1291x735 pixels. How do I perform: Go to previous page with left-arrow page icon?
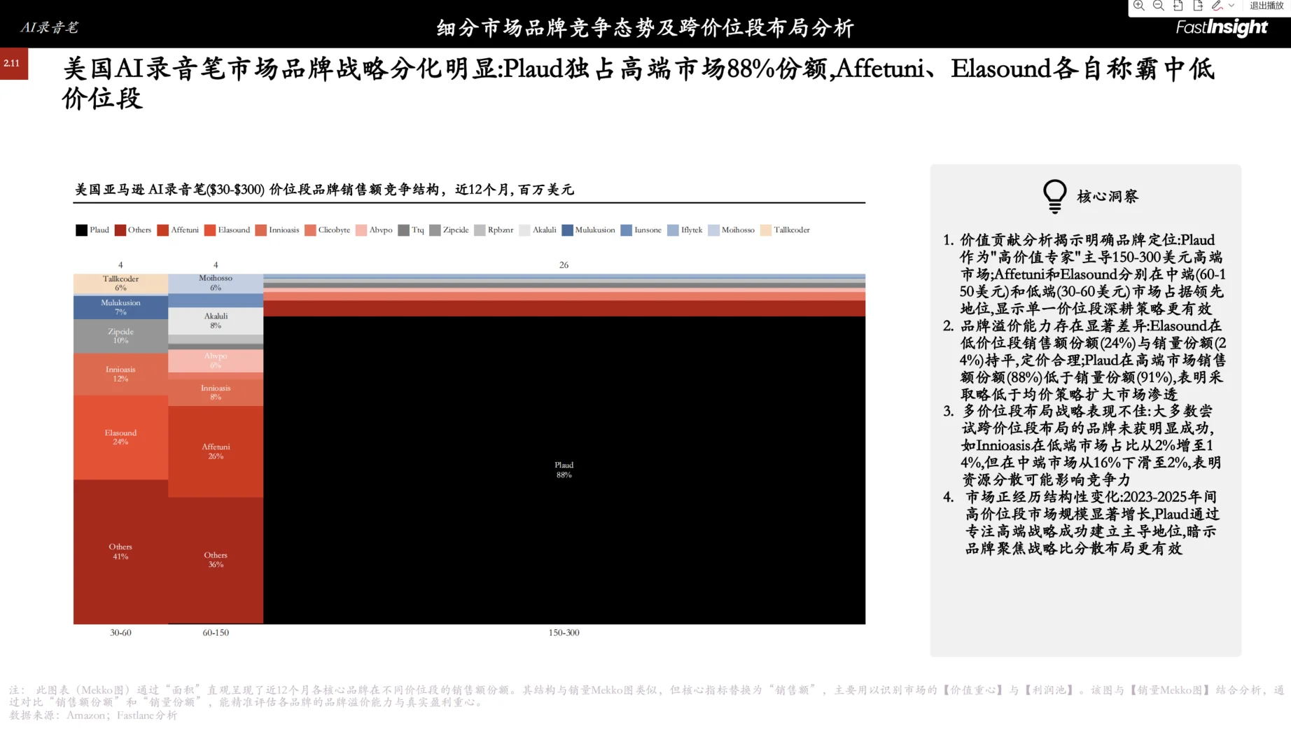1178,6
